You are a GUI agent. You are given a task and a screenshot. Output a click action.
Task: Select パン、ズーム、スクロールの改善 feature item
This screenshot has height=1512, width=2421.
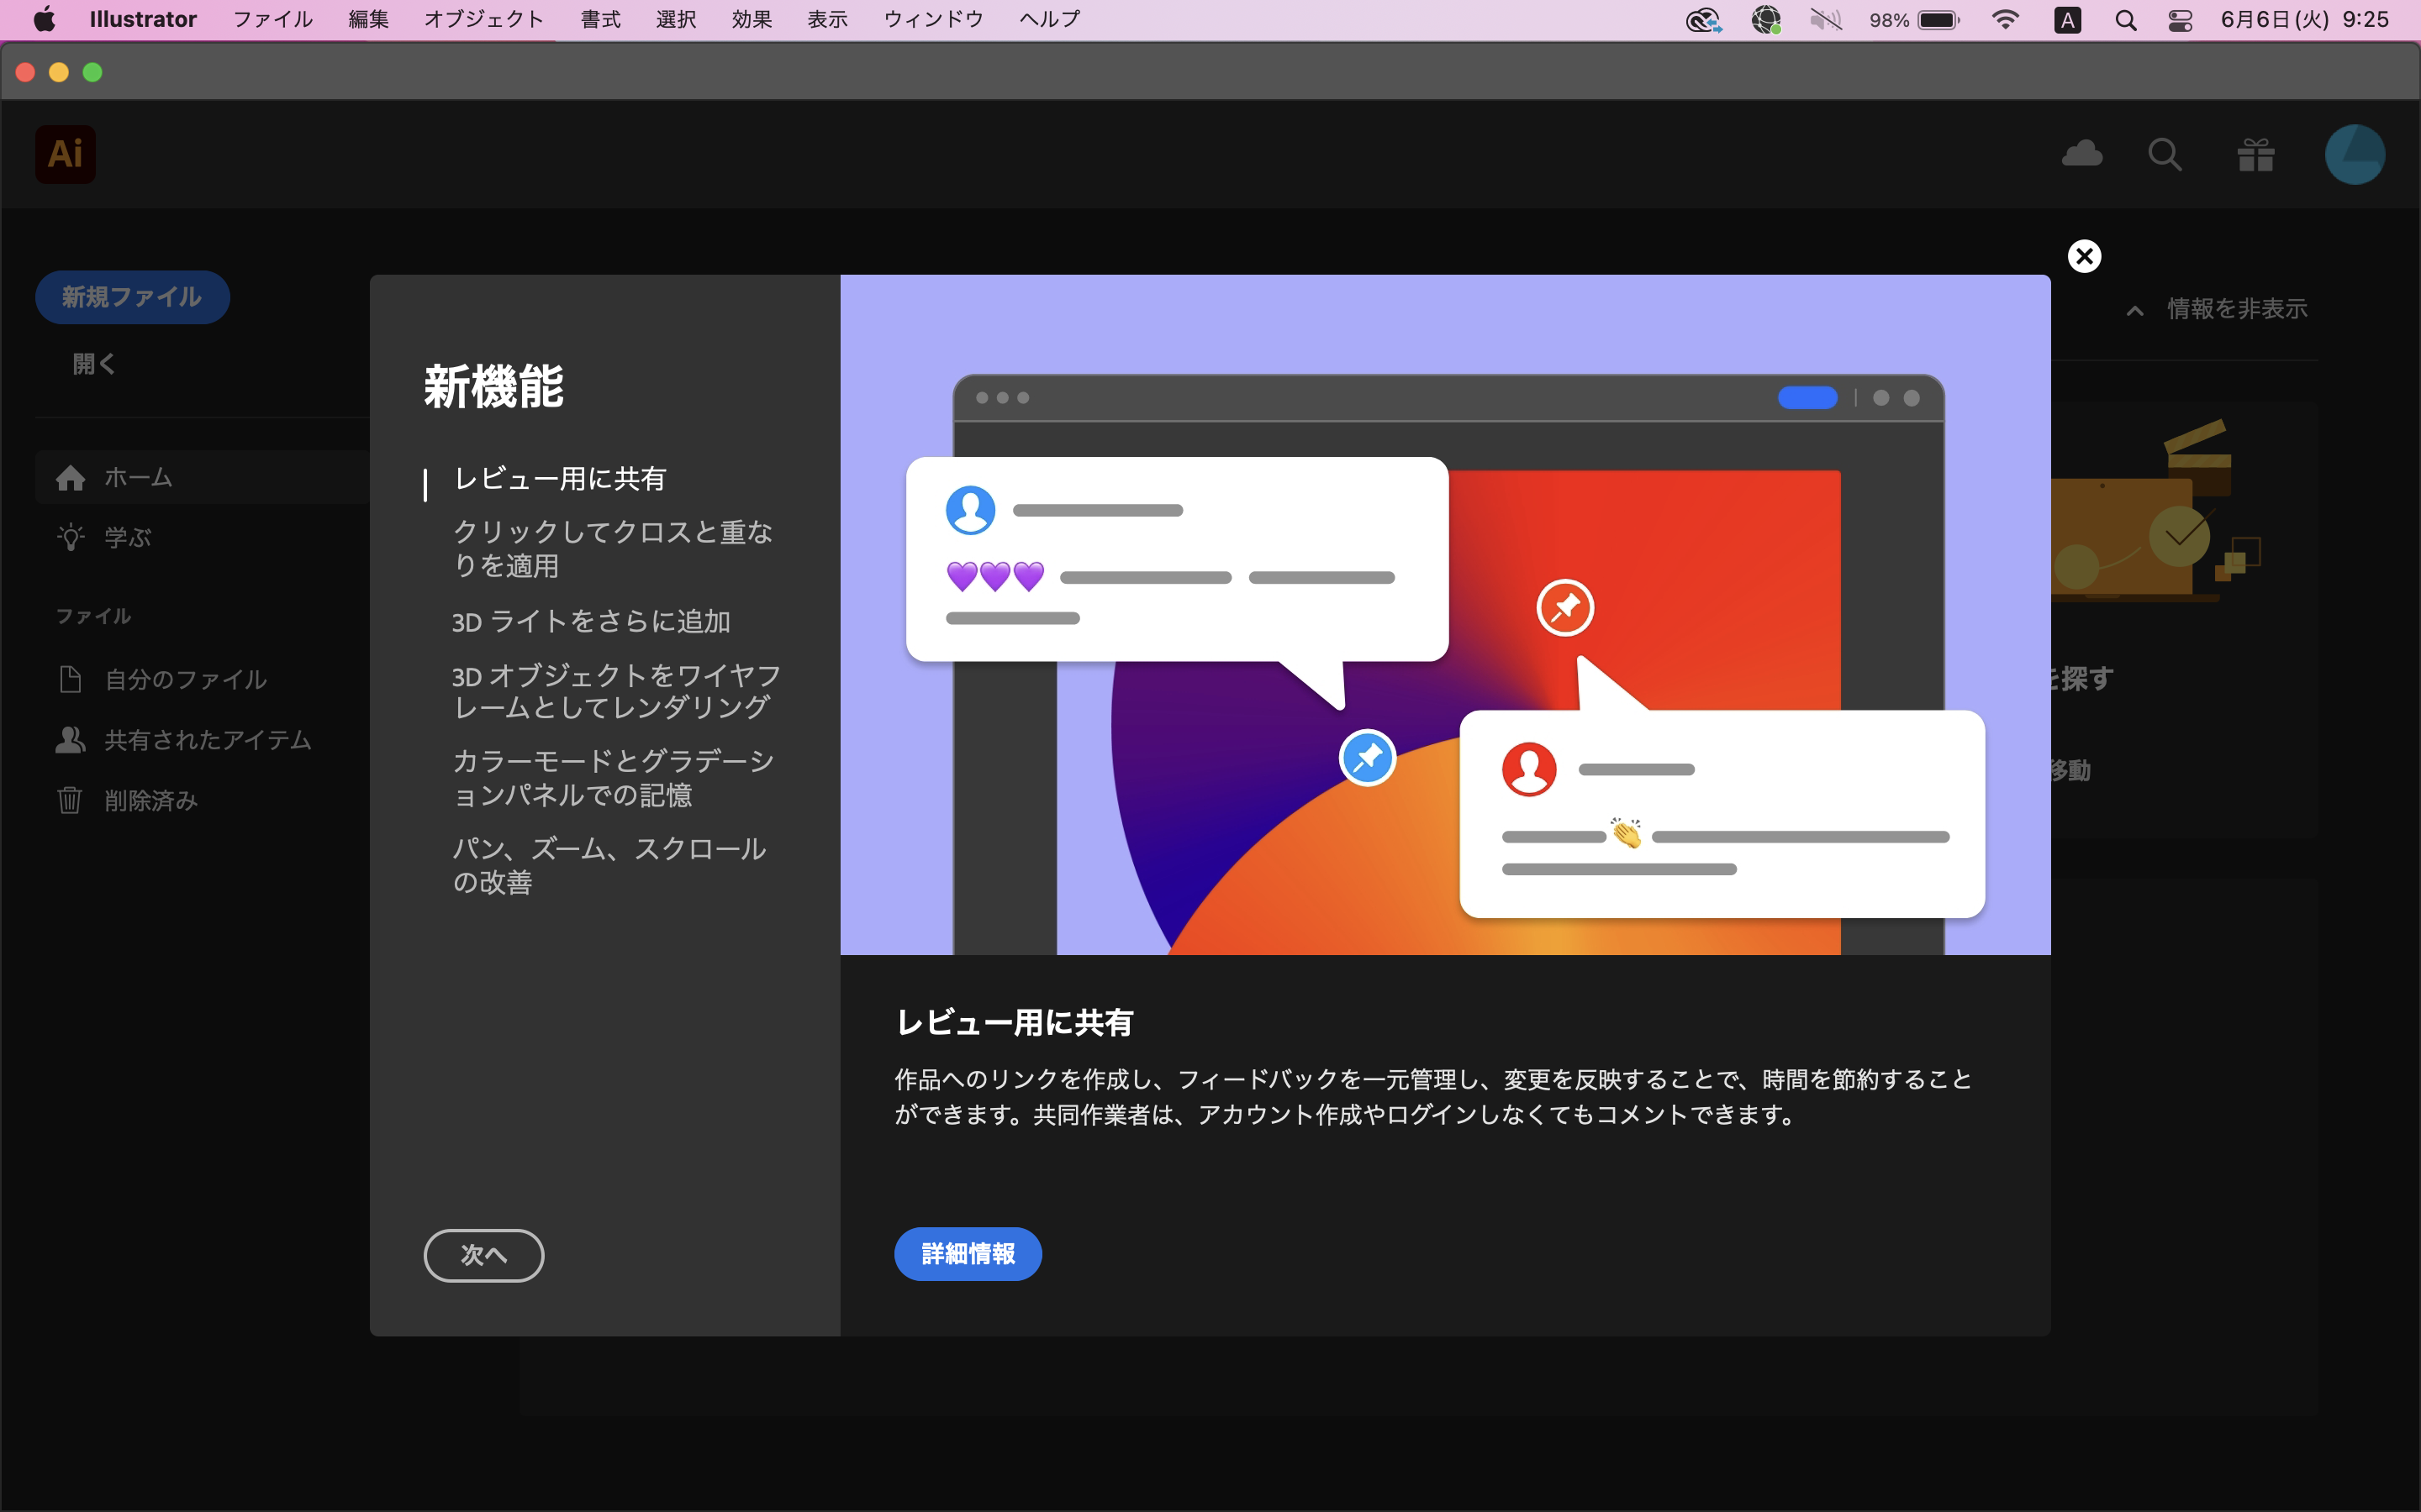[x=609, y=865]
